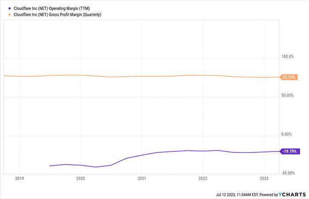Click the 2023 x-axis label

(x=264, y=178)
